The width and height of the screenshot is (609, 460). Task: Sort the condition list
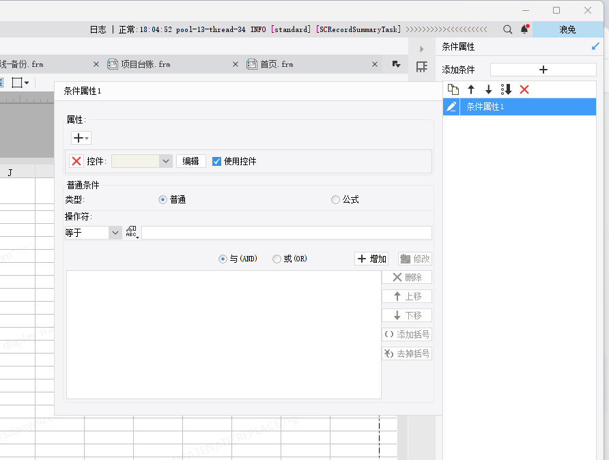pyautogui.click(x=506, y=89)
